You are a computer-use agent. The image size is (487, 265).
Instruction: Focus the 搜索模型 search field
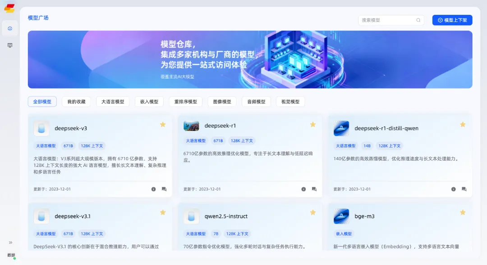pos(391,20)
